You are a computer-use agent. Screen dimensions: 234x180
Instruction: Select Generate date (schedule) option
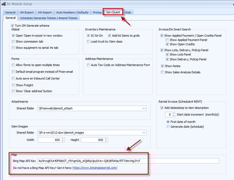pyautogui.click(x=168, y=127)
